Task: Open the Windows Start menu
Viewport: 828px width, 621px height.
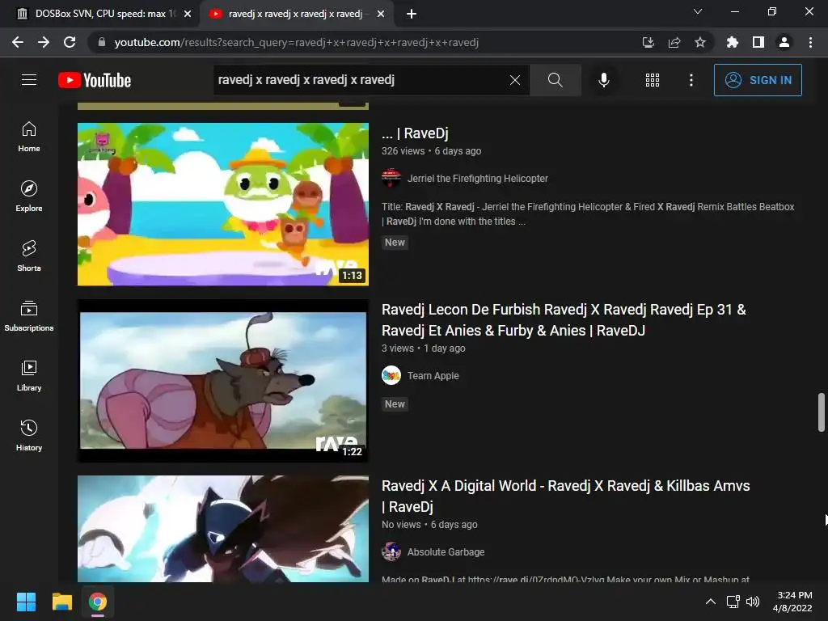Action: [x=26, y=602]
